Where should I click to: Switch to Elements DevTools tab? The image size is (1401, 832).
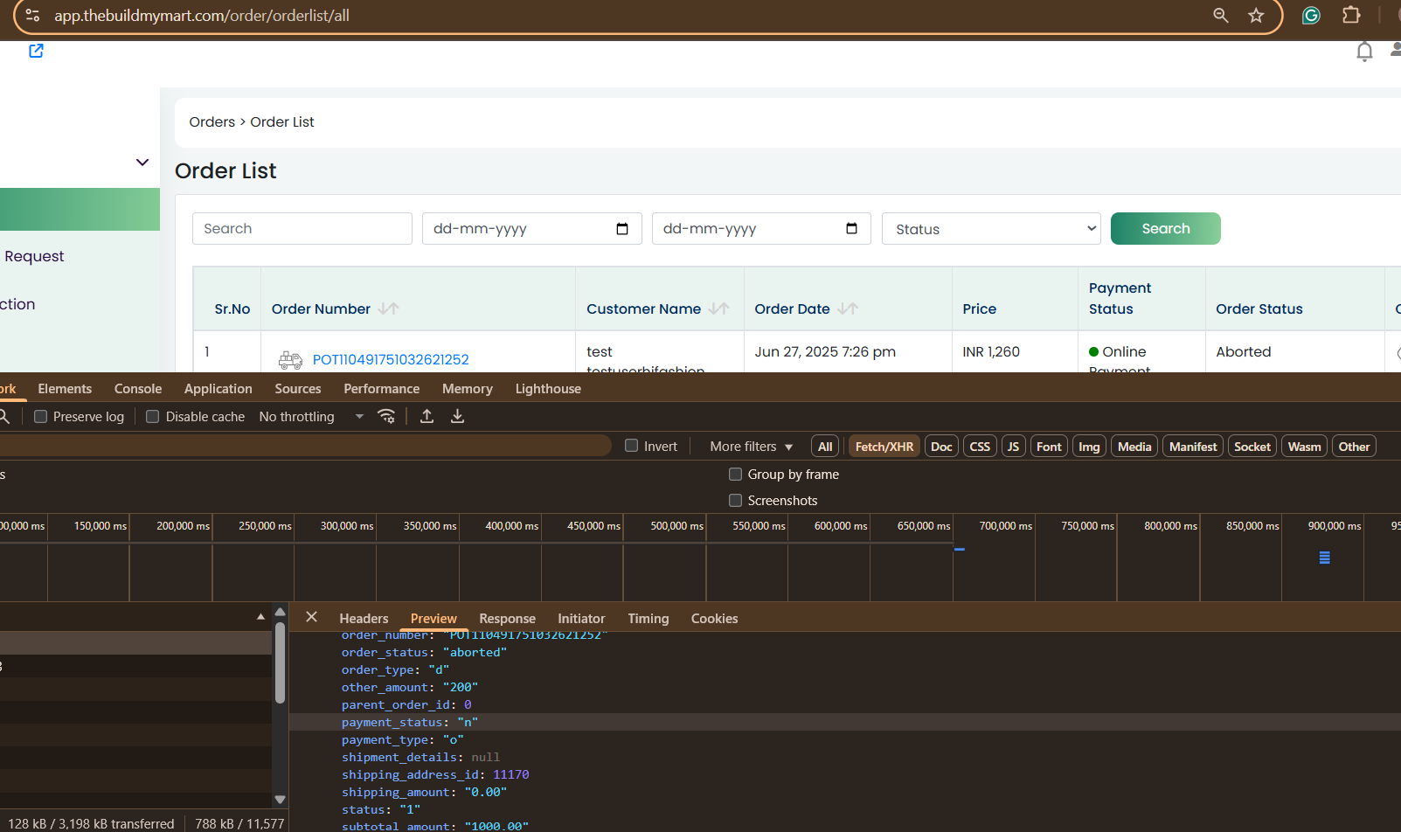coord(65,389)
